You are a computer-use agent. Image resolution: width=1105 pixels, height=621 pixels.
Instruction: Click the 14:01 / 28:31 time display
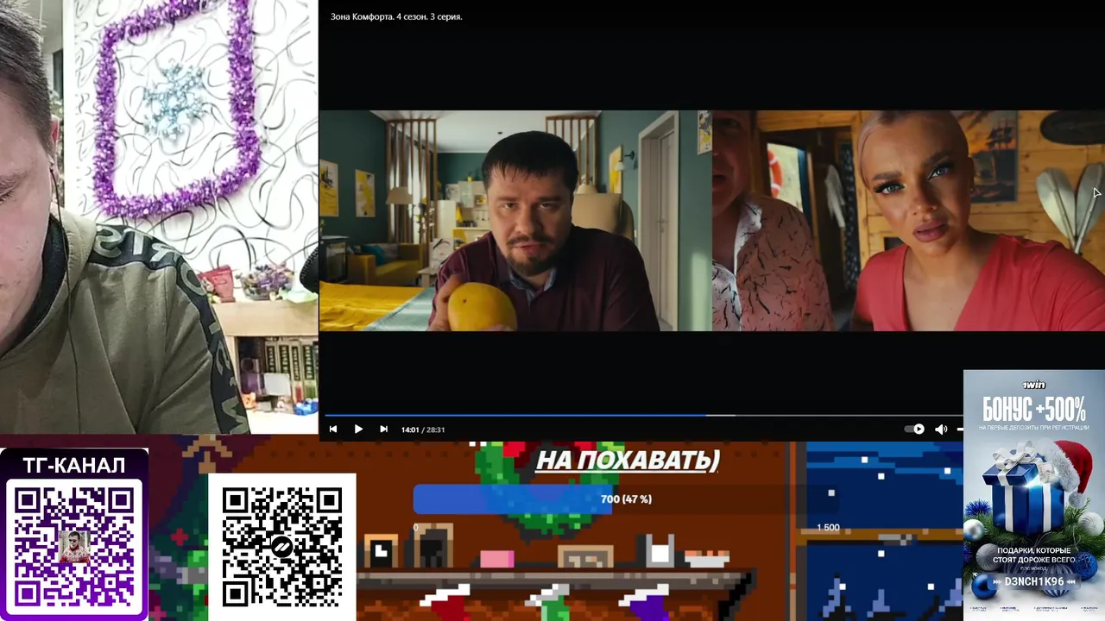tap(423, 430)
